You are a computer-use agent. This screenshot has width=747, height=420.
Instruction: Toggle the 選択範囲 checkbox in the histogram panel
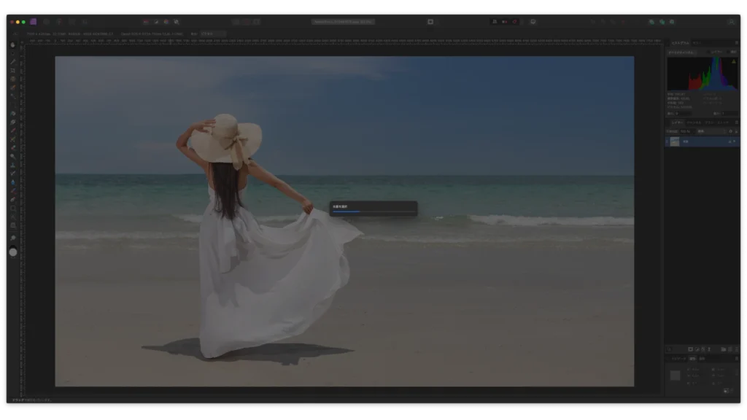click(x=727, y=52)
